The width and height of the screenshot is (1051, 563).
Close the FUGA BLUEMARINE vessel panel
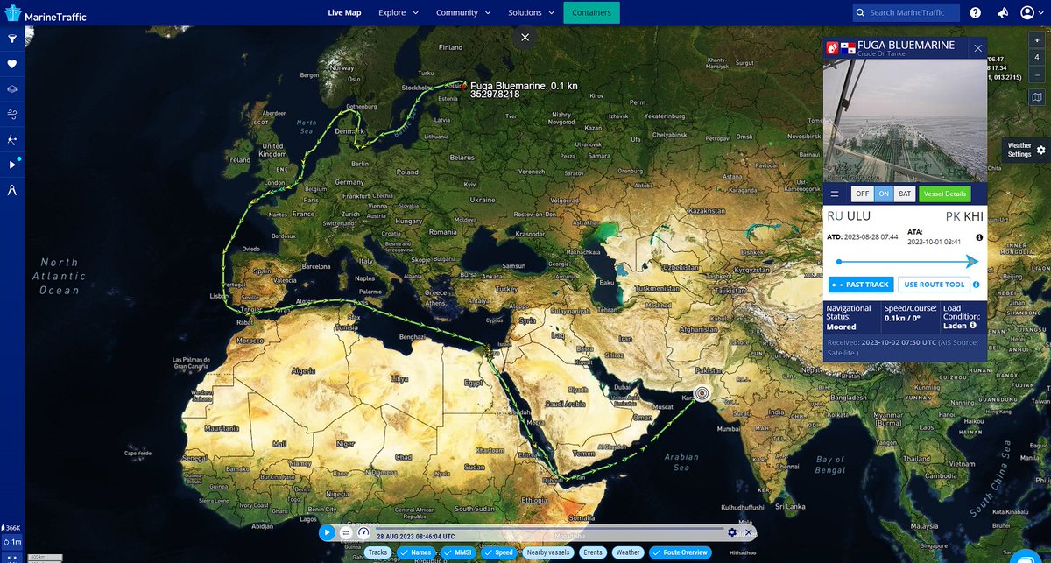click(x=977, y=48)
